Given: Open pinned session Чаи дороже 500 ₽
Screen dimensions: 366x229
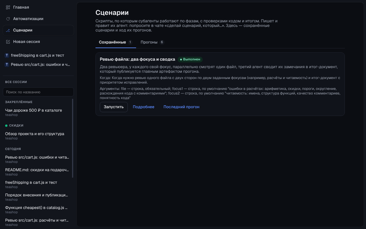Looking at the screenshot, I should coord(37,112).
